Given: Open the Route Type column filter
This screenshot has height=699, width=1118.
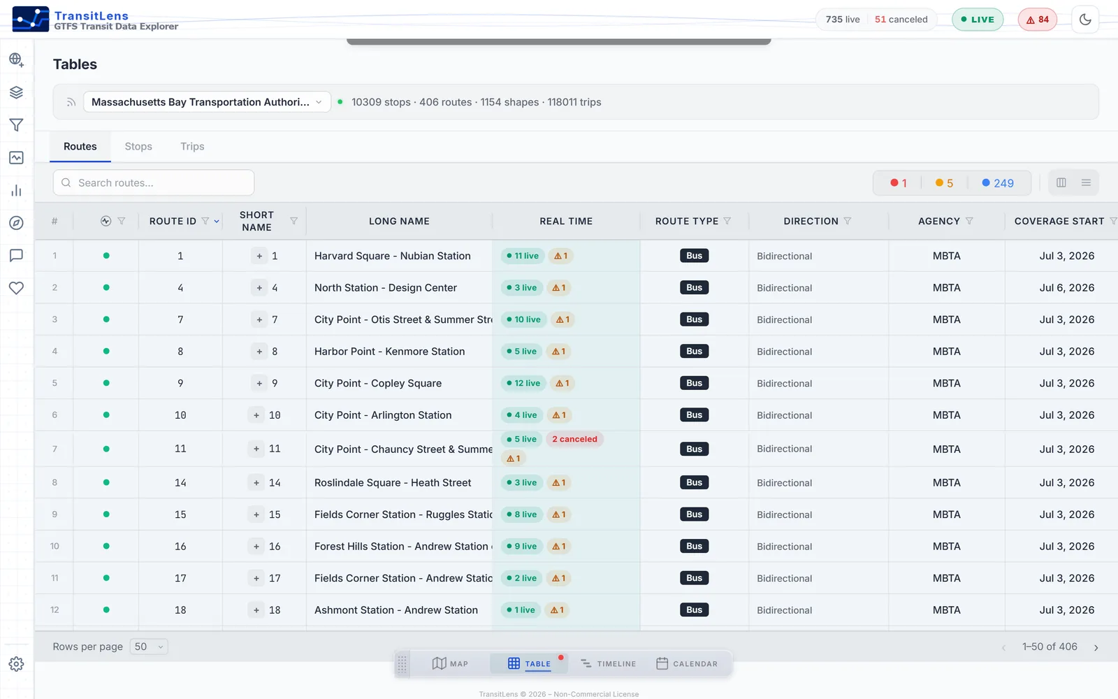Looking at the screenshot, I should click(x=727, y=221).
